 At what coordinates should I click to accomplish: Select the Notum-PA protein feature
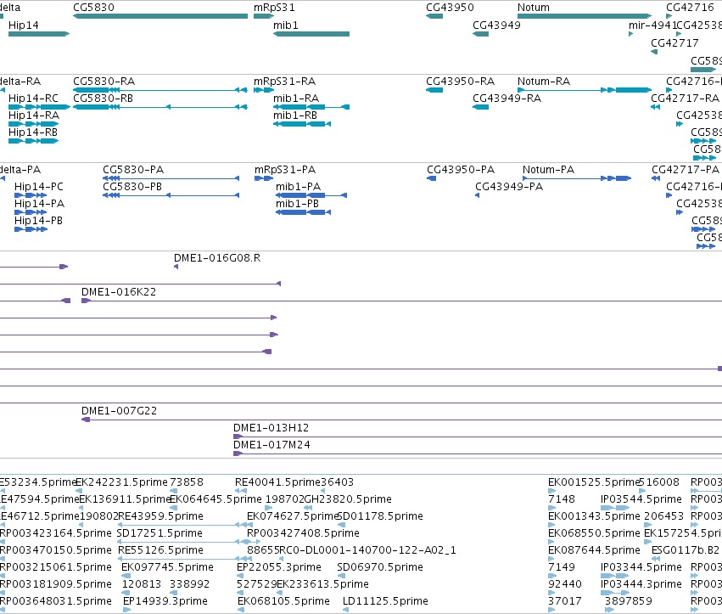577,178
